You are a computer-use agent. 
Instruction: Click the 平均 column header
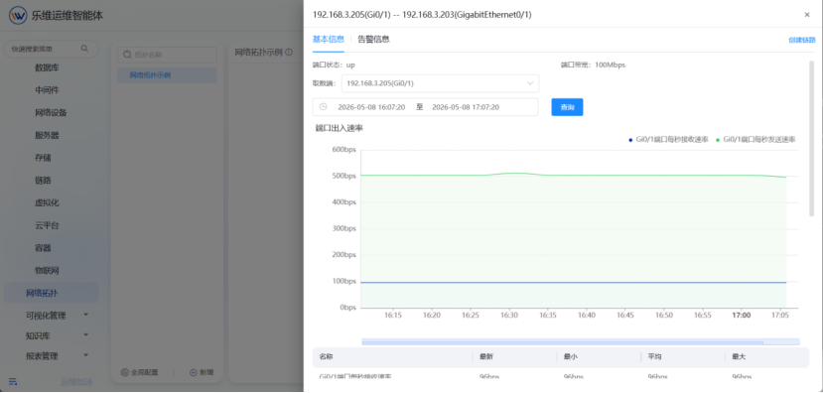click(x=654, y=357)
